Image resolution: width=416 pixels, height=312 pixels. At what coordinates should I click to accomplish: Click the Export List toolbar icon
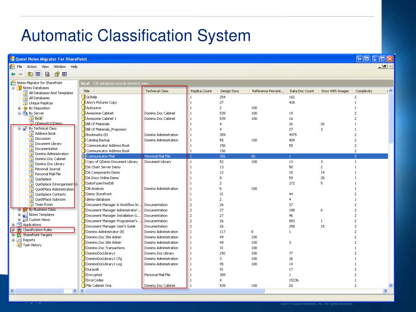click(x=47, y=74)
